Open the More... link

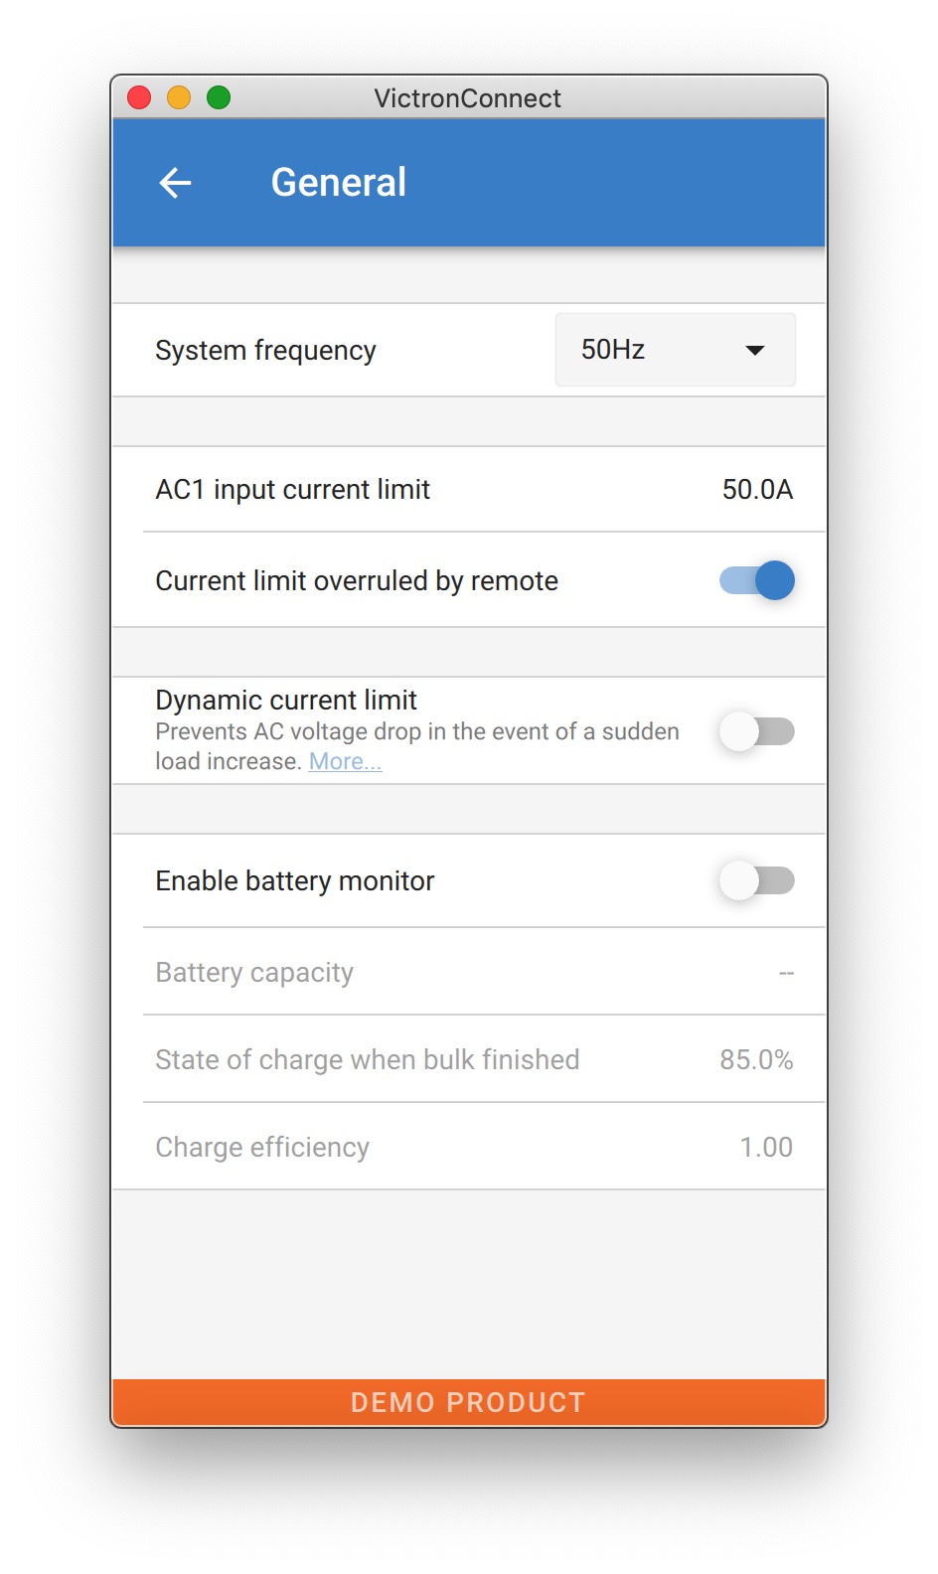[x=345, y=762]
